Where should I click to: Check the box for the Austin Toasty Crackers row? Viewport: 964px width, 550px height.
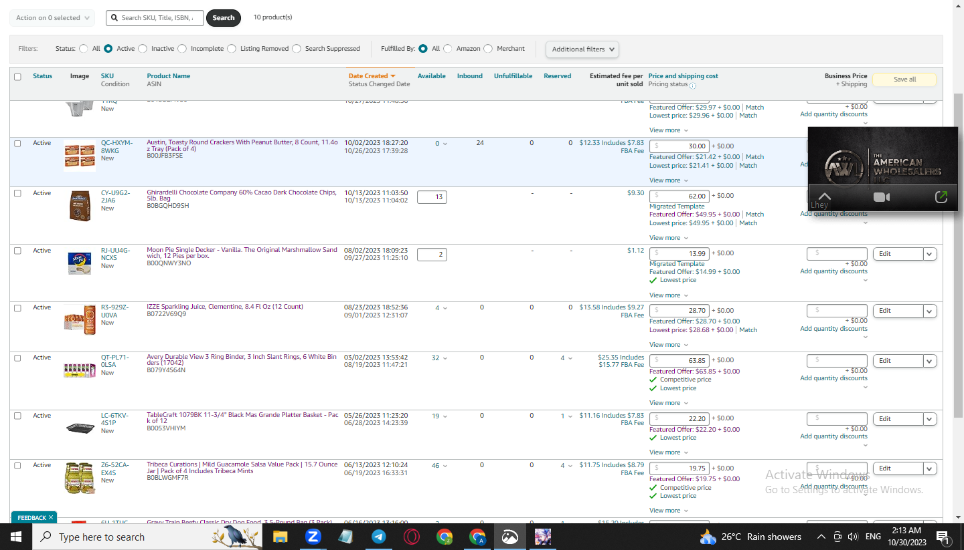[17, 143]
